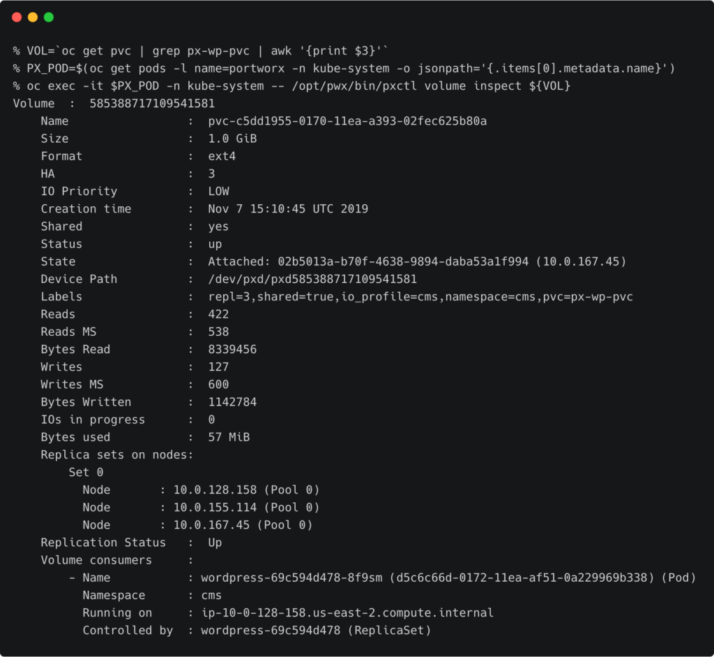714x657 pixels.
Task: Click node IP 10.0.128.158 in replica set
Action: 215,490
